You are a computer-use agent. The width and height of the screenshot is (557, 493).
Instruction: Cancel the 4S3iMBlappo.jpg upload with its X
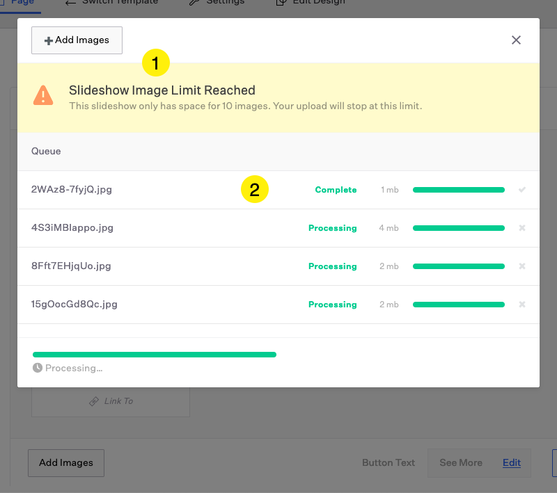pos(522,228)
